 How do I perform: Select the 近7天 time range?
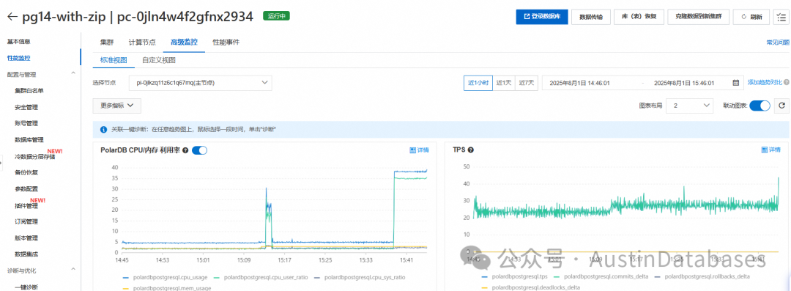tap(527, 83)
